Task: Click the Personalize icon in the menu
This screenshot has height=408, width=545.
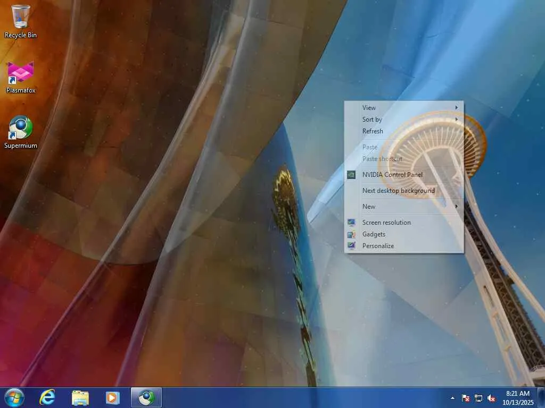Action: click(x=351, y=245)
